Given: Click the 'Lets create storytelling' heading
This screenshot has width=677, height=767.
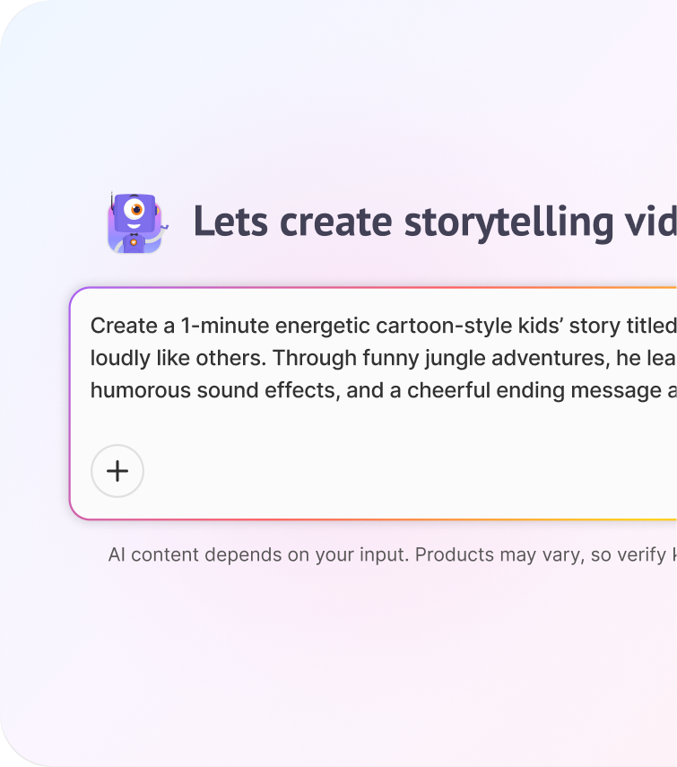Looking at the screenshot, I should (x=435, y=222).
